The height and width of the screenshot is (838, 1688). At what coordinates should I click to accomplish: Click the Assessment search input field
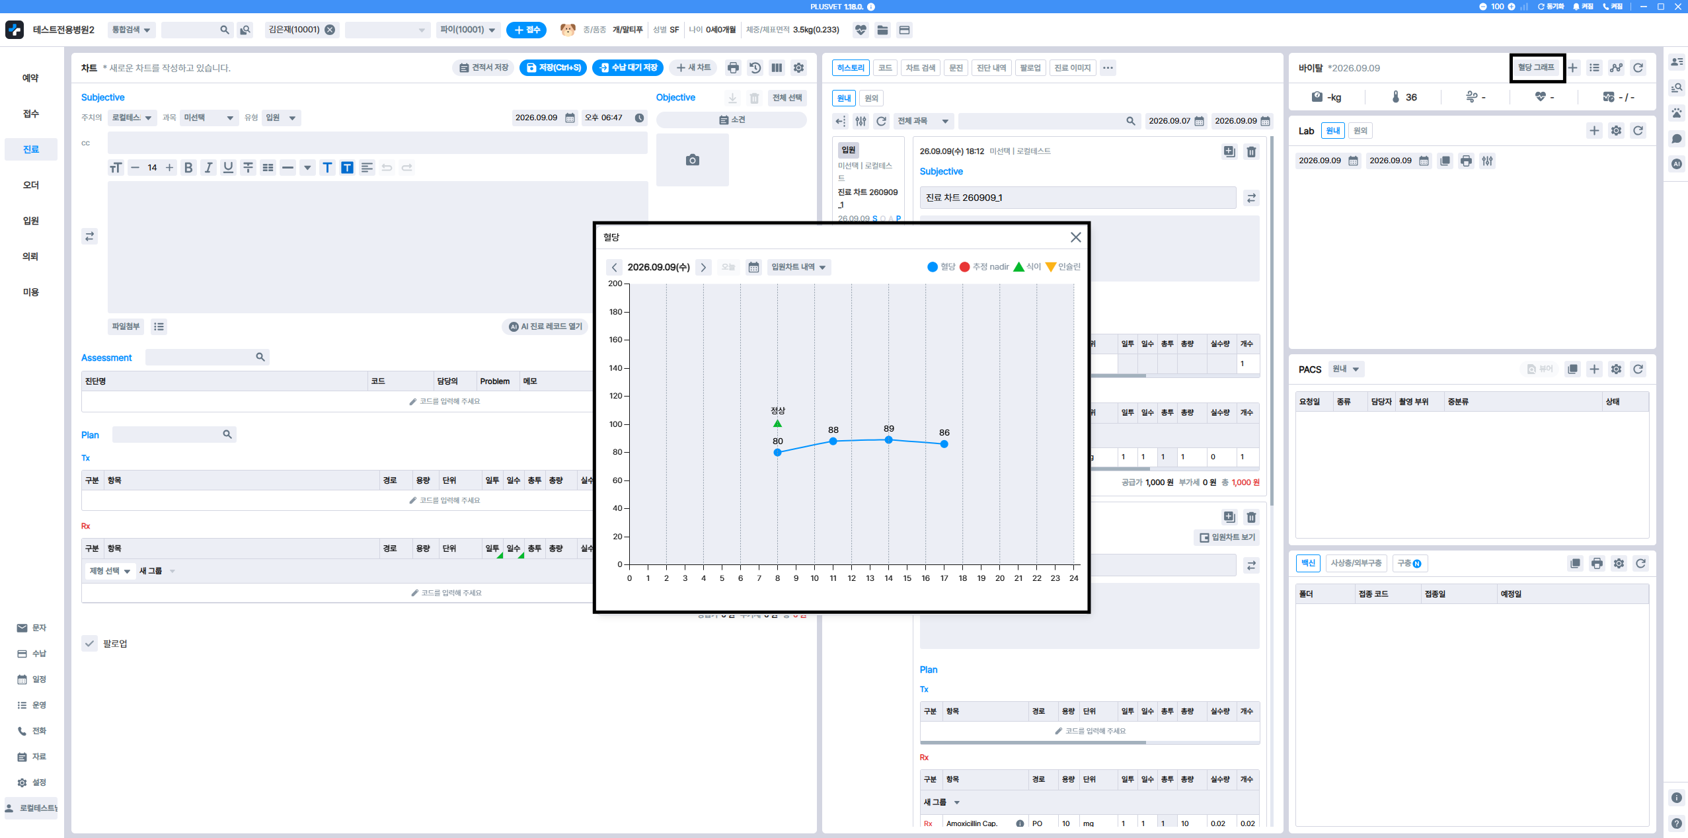[x=207, y=358]
